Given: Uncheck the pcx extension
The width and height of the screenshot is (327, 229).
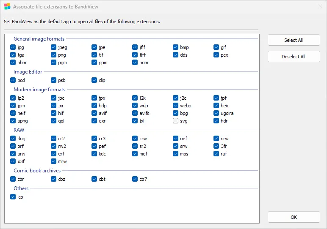Looking at the screenshot, I should point(216,55).
